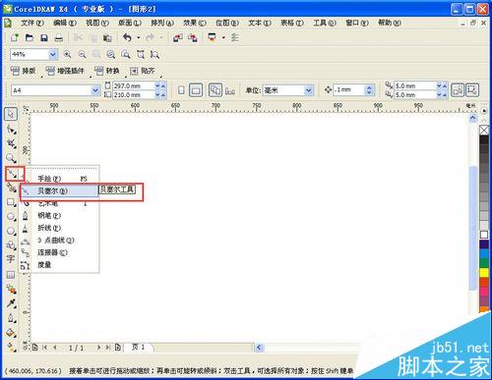Screen dimensions: 492x380
Task: Switch to the 页1 page tab
Action: [139, 347]
